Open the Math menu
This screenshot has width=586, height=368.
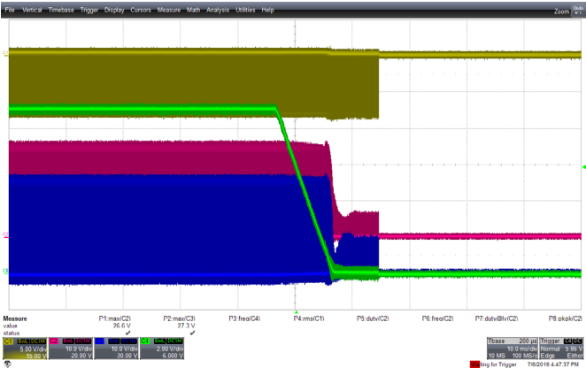pyautogui.click(x=193, y=10)
